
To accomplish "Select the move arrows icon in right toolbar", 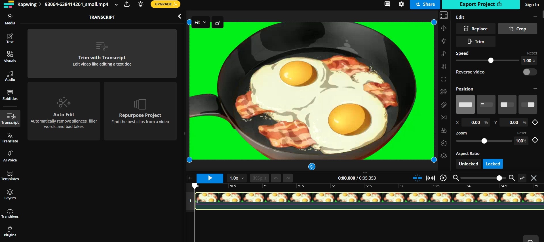I will point(444,28).
